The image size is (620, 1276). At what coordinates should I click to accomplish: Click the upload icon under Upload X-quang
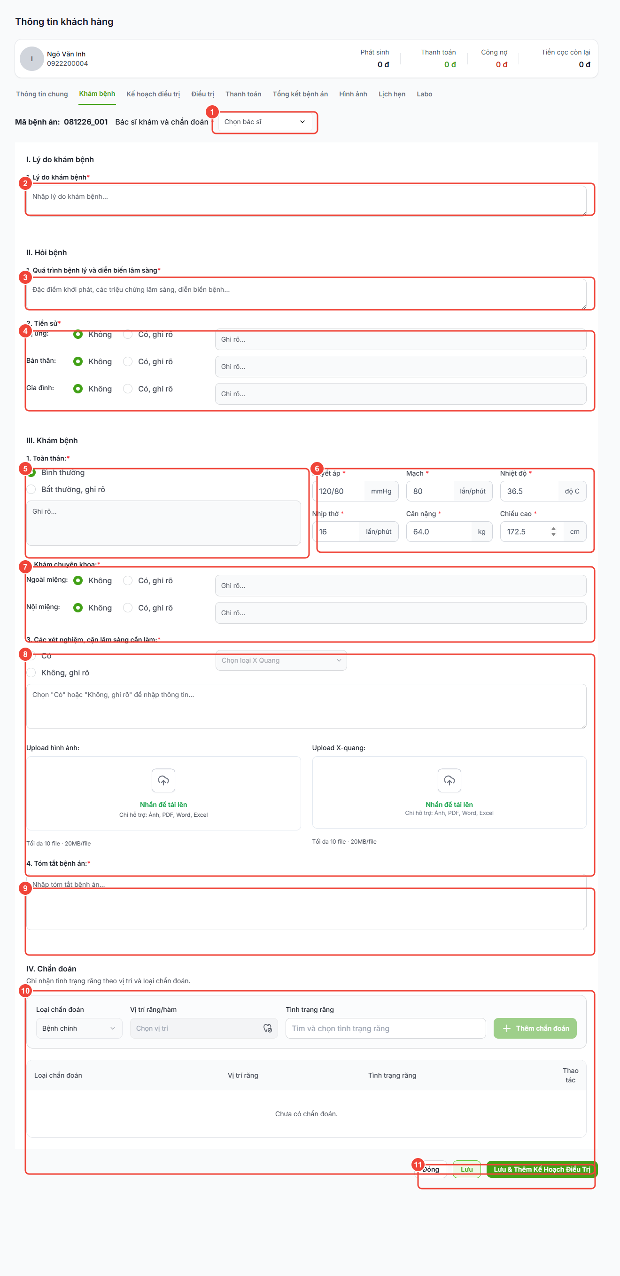pos(449,781)
